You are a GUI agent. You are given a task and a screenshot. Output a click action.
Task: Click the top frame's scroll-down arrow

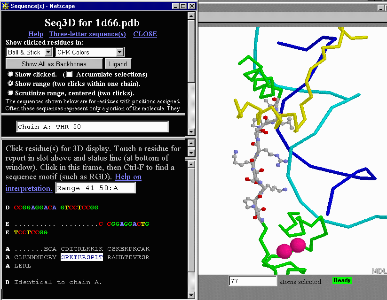pyautogui.click(x=191, y=131)
